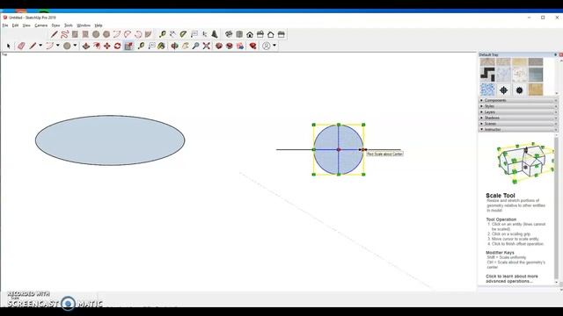Viewport: 563px width, 316px height.
Task: Open the Edit menu
Action: click(15, 25)
